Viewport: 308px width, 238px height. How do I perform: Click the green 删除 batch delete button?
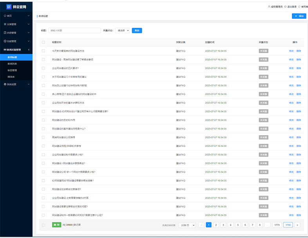point(56,225)
